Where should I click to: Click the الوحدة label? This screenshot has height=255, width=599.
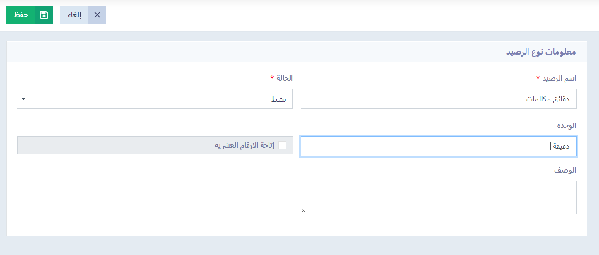[566, 125]
